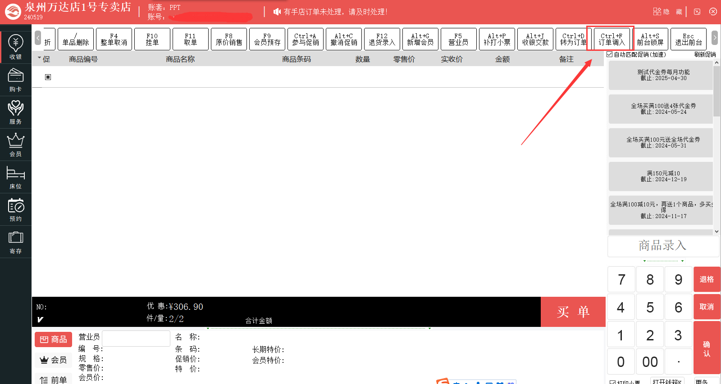Screen dimensions: 721x384
Task: Open the 会员 crown icon in left sidebar
Action: click(16, 145)
